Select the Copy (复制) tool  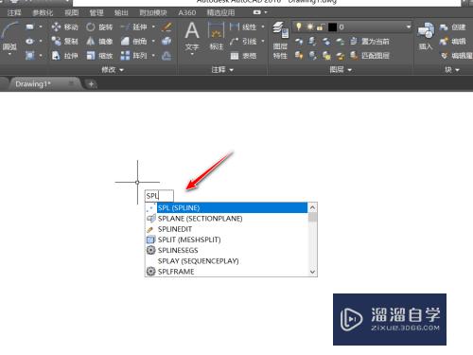pyautogui.click(x=64, y=41)
